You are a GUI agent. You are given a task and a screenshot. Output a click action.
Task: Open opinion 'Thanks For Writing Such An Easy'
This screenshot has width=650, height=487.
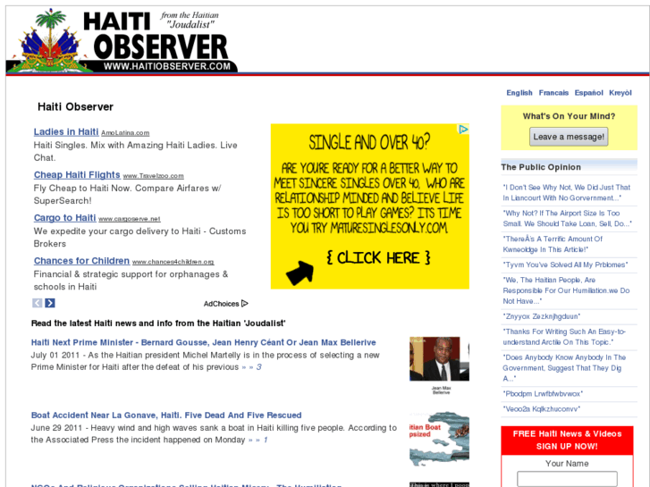tap(564, 337)
